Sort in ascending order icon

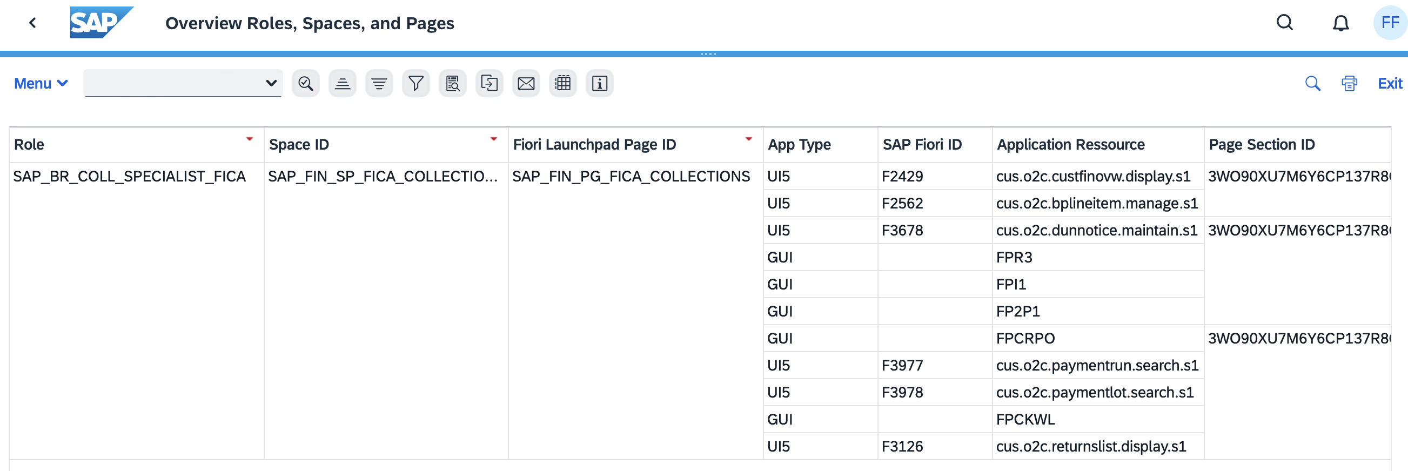pyautogui.click(x=342, y=84)
